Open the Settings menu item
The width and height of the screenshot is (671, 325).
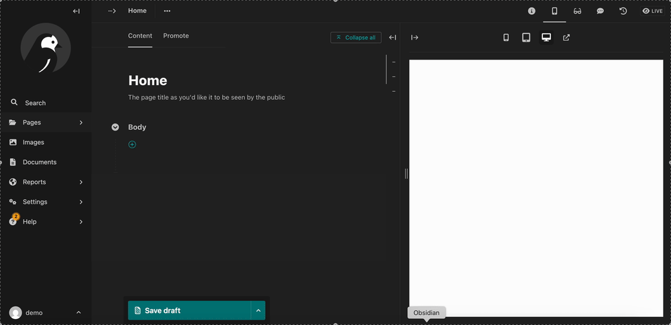(46, 202)
